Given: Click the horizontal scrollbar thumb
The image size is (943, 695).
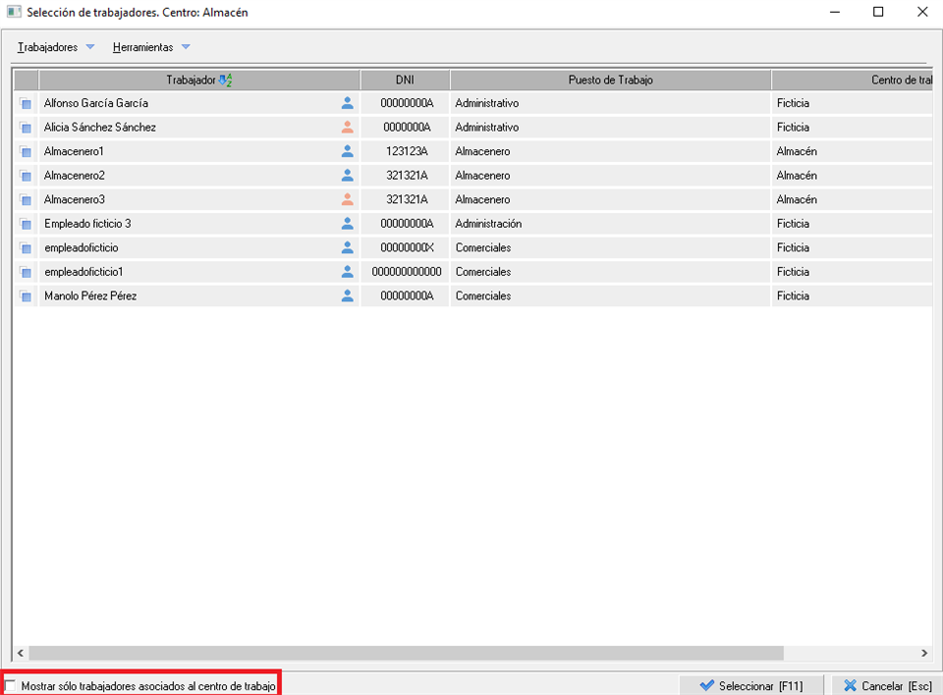Looking at the screenshot, I should 405,653.
